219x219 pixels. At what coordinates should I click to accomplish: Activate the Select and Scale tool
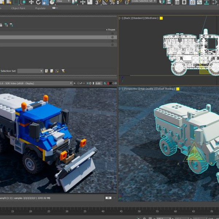(x=45, y=2)
